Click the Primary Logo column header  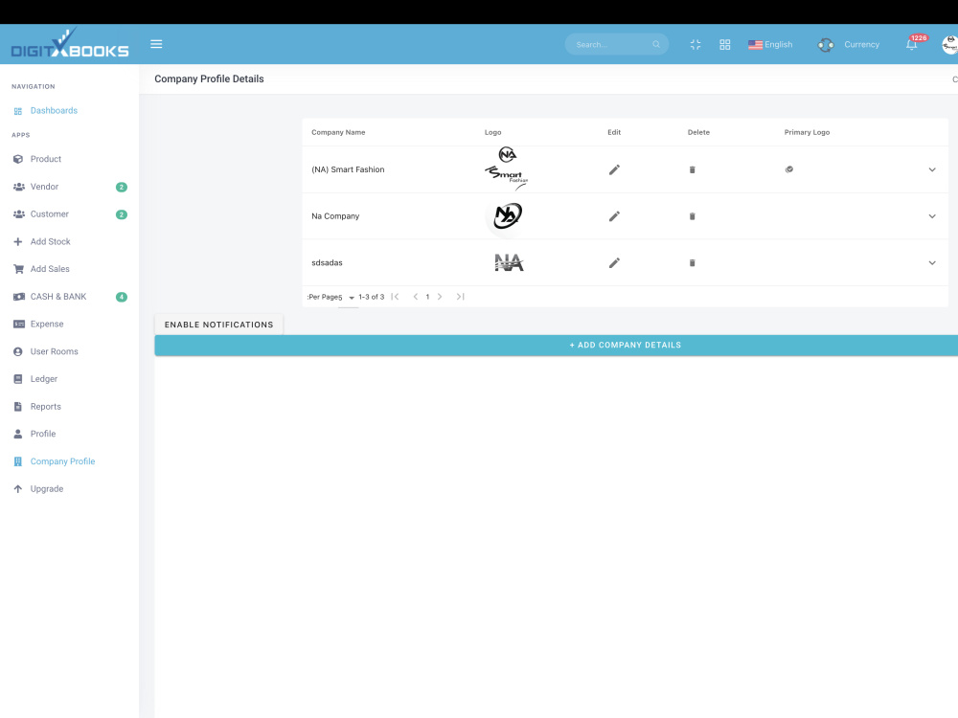pyautogui.click(x=807, y=132)
